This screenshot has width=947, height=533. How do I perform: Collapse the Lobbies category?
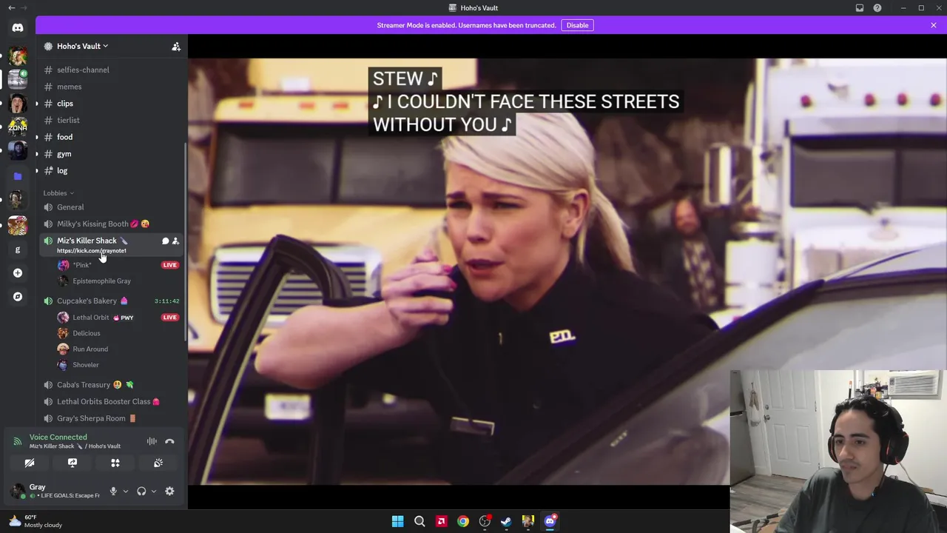coord(58,193)
